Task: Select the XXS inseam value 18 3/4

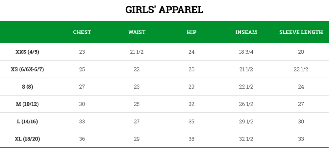Action: (x=246, y=52)
